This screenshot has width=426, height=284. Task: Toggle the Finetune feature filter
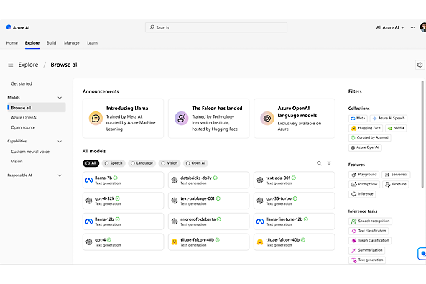tap(396, 185)
